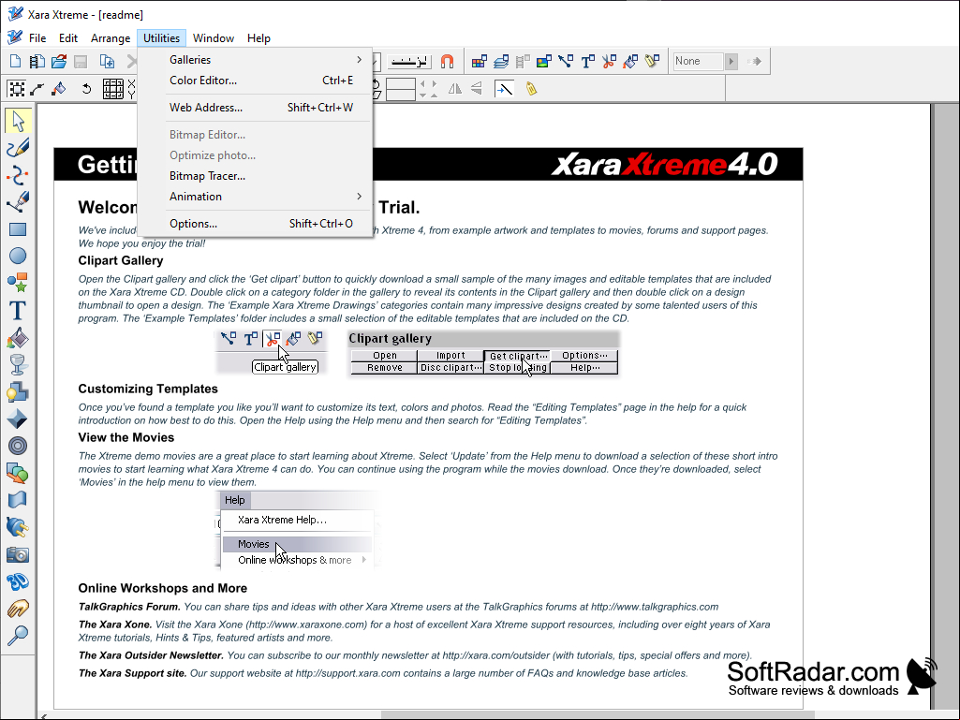Open the Frame gallery icon

tap(523, 61)
